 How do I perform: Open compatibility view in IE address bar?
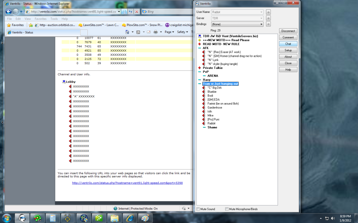click(x=125, y=11)
